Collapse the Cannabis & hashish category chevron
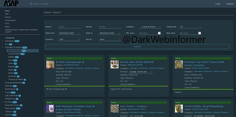 pos(3,47)
